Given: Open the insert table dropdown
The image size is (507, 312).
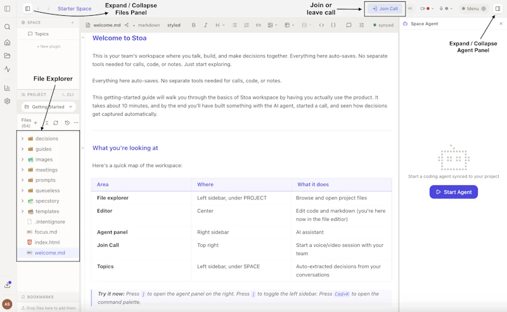Looking at the screenshot, I should tap(290, 25).
